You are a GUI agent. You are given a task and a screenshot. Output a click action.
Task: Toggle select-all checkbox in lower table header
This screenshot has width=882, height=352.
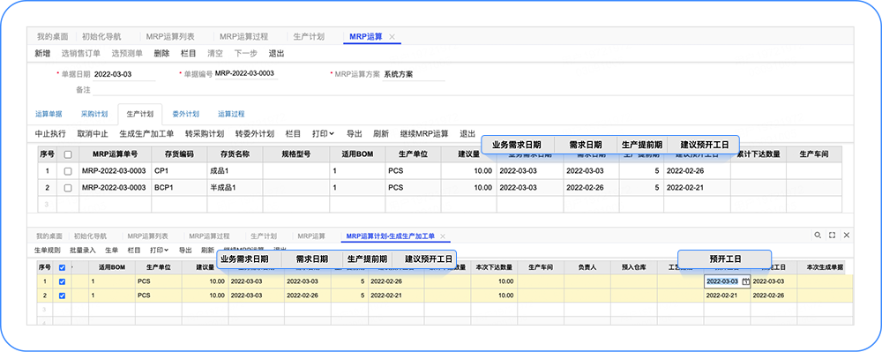point(62,267)
